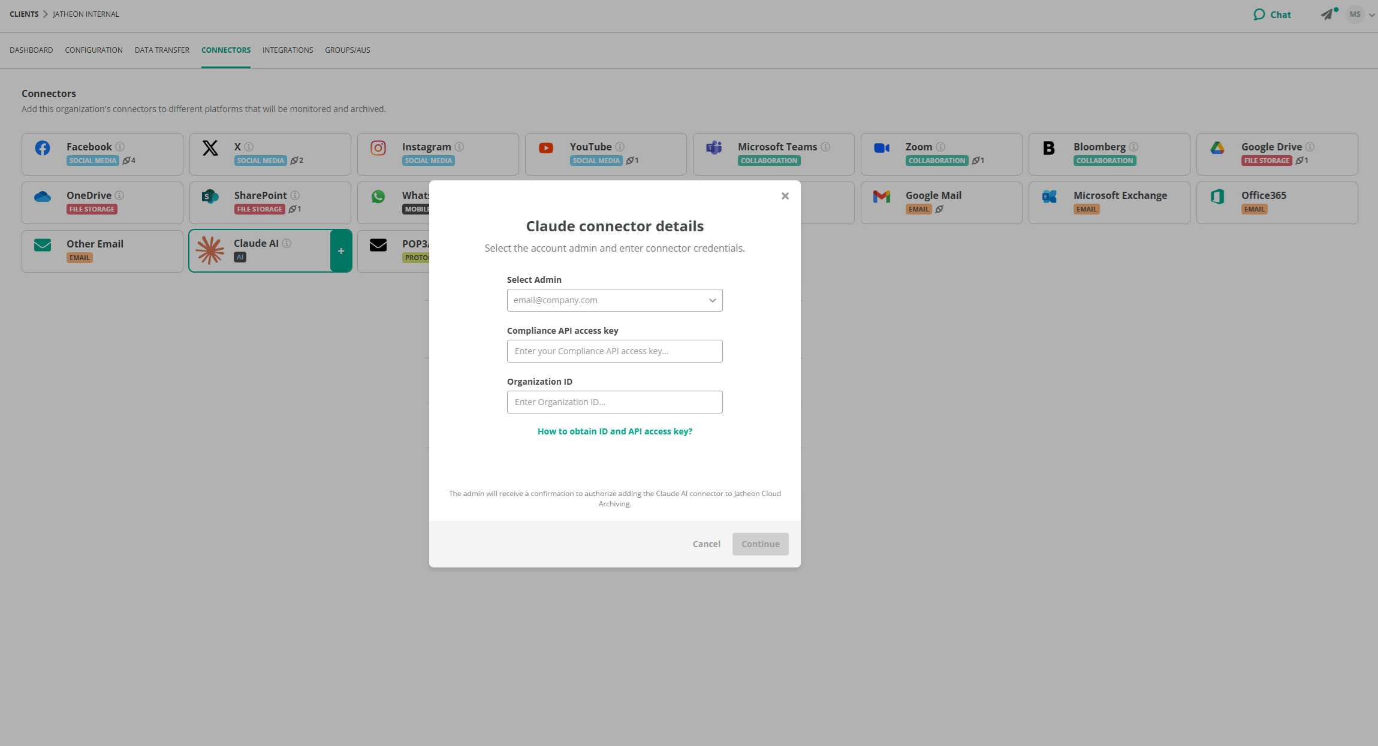Click the Claude AI tag labeled AI
Image resolution: width=1378 pixels, height=746 pixels.
(x=240, y=257)
